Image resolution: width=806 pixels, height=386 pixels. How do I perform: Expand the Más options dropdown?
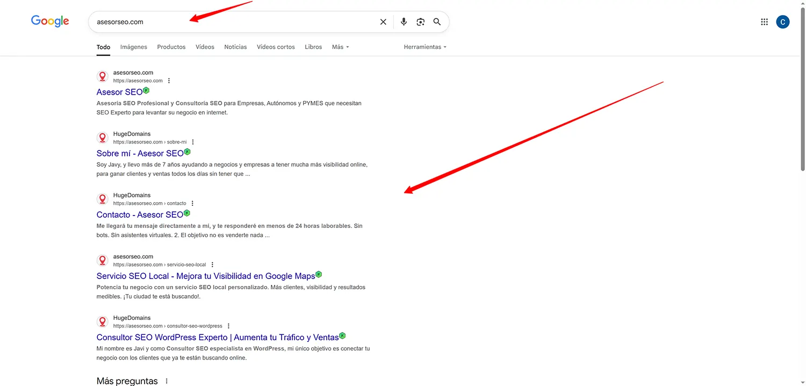click(x=340, y=47)
